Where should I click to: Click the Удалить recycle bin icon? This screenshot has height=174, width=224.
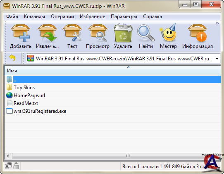(x=123, y=33)
